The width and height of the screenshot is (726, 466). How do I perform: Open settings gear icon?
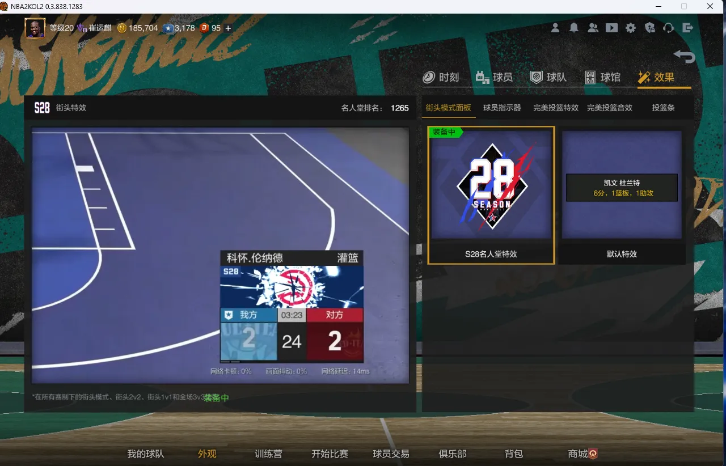(631, 28)
